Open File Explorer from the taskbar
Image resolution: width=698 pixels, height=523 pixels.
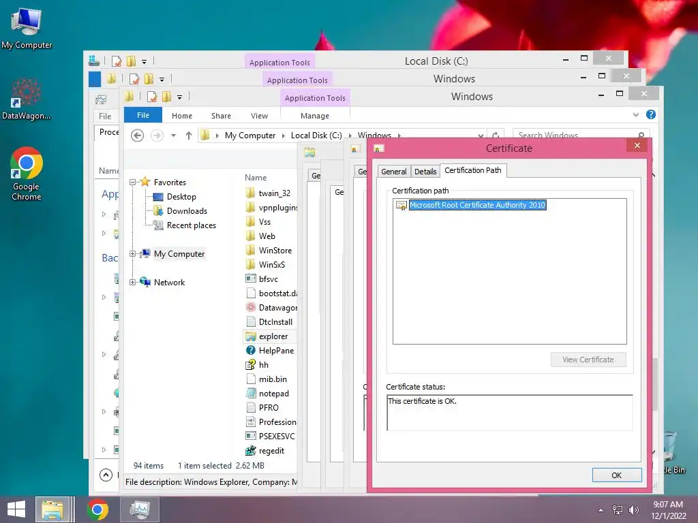[52, 509]
